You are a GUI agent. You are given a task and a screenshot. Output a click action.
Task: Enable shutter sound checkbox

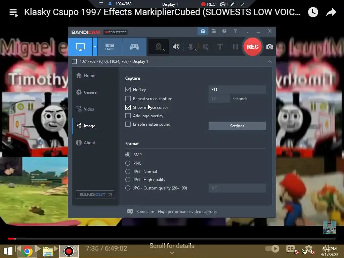click(x=128, y=124)
